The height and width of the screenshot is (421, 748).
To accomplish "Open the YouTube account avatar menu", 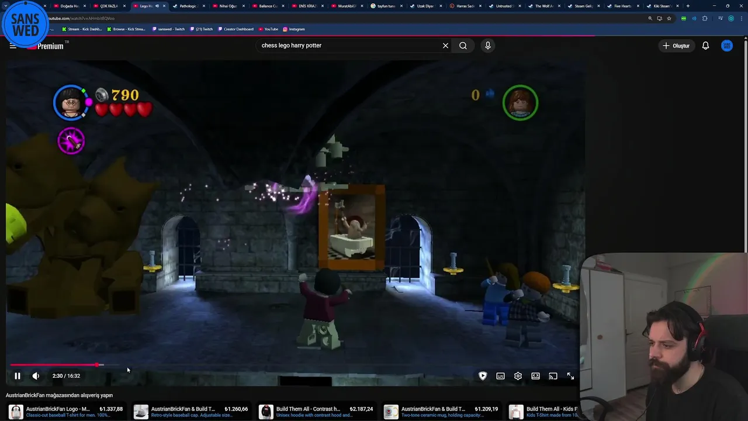I will [727, 46].
